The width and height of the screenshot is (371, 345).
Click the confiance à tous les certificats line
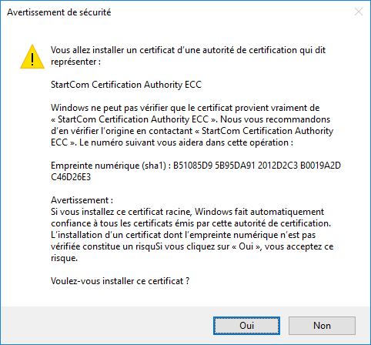pos(191,223)
